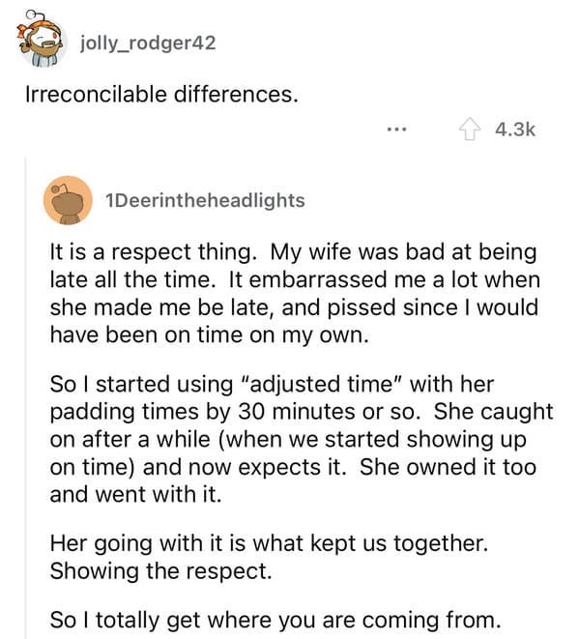Image resolution: width=579 pixels, height=639 pixels.
Task: Click the text '30 minutes or so'
Action: [x=330, y=412]
